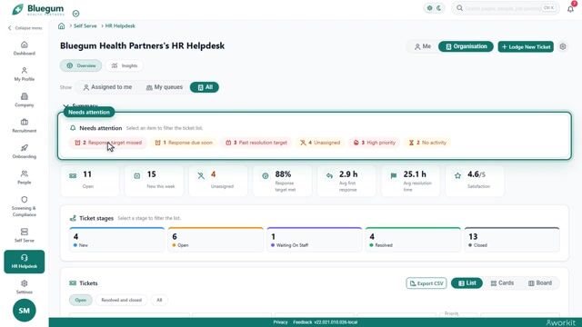
Task: Open Settings in the sidebar
Action: (25, 287)
